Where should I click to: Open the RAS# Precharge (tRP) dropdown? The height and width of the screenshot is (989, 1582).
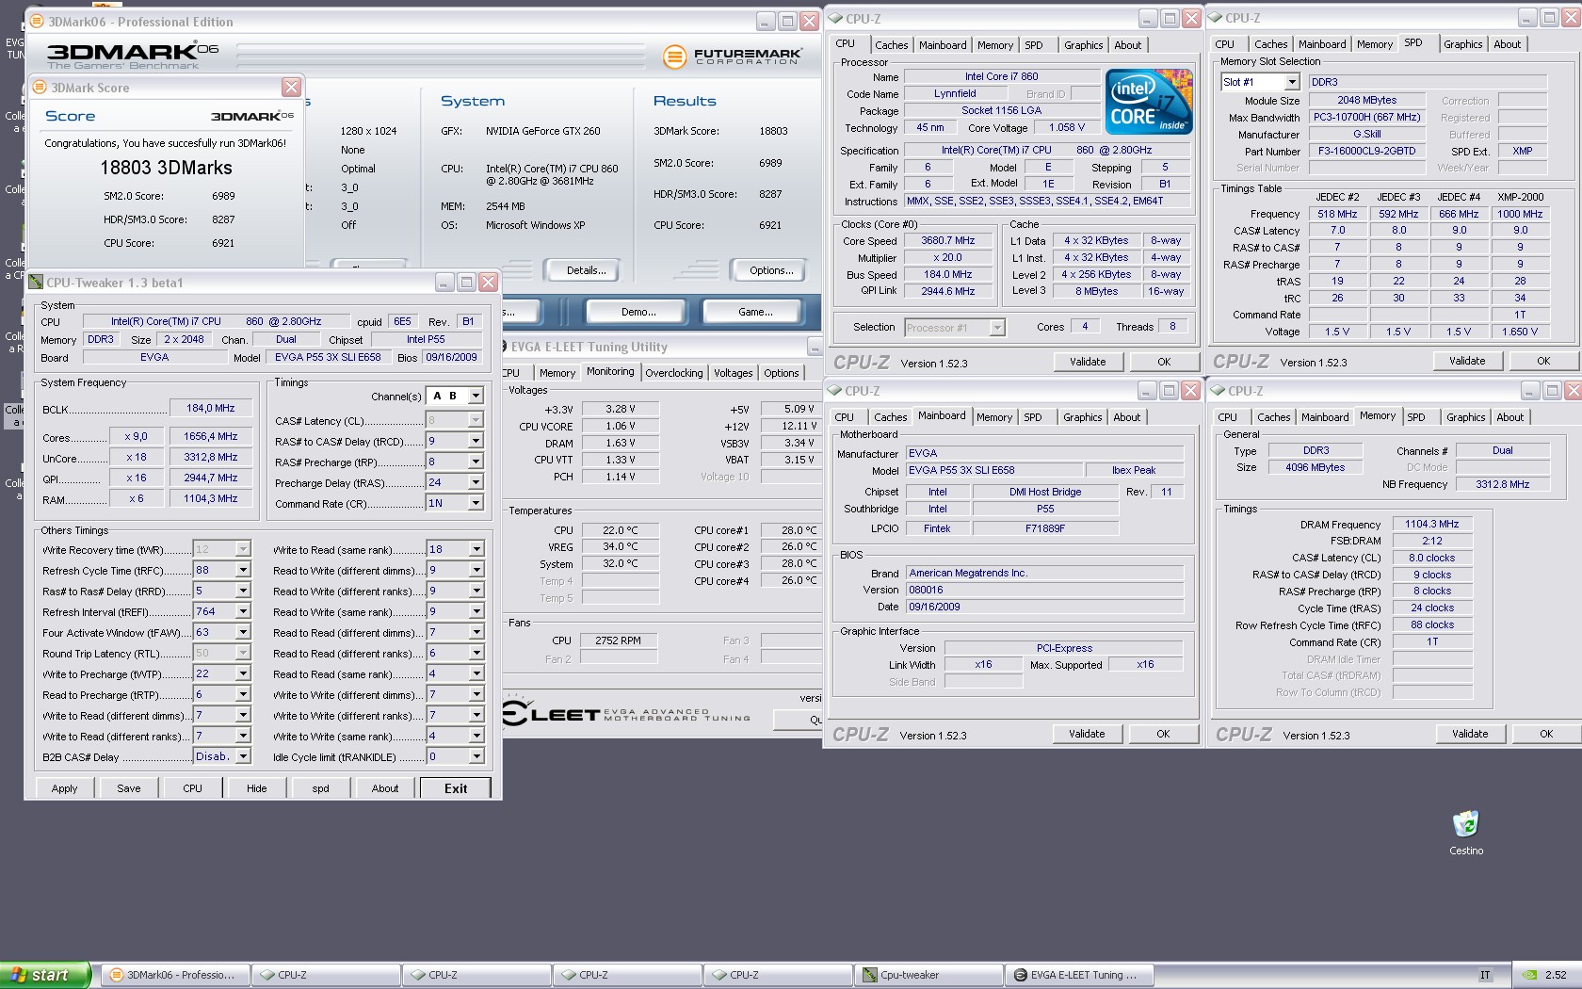[x=476, y=462]
